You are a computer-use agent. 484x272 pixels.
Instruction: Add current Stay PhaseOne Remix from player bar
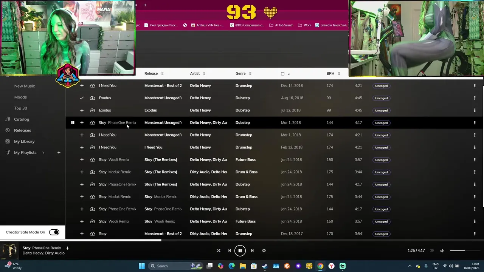tap(67, 248)
